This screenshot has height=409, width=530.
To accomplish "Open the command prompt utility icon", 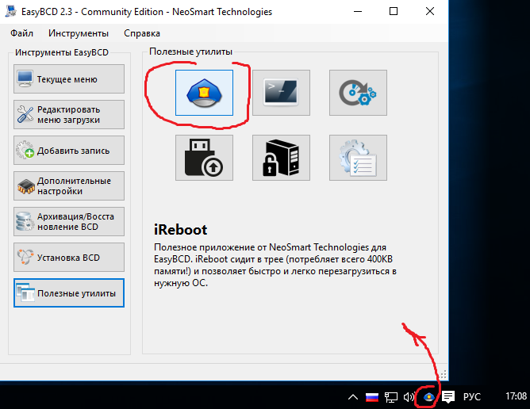I will click(x=281, y=93).
